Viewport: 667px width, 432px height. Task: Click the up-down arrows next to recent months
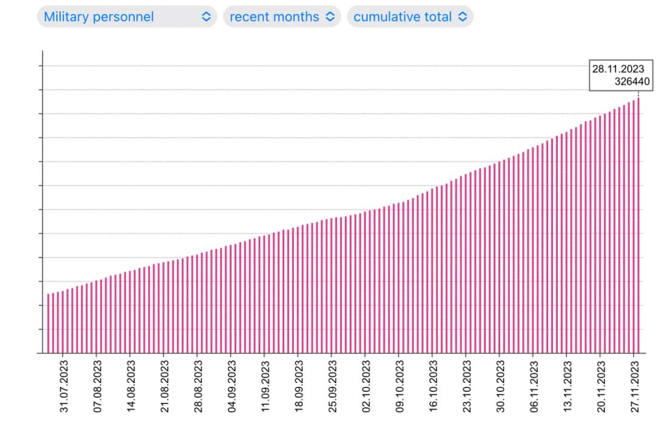[330, 17]
